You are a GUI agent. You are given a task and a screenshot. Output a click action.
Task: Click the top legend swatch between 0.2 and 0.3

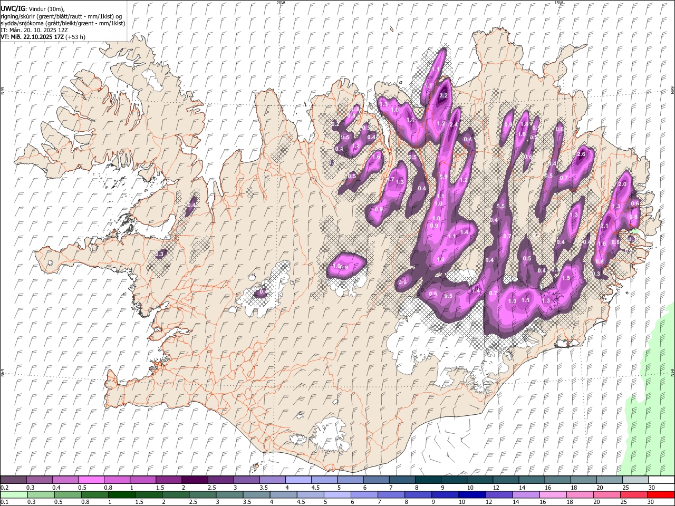click(13, 480)
